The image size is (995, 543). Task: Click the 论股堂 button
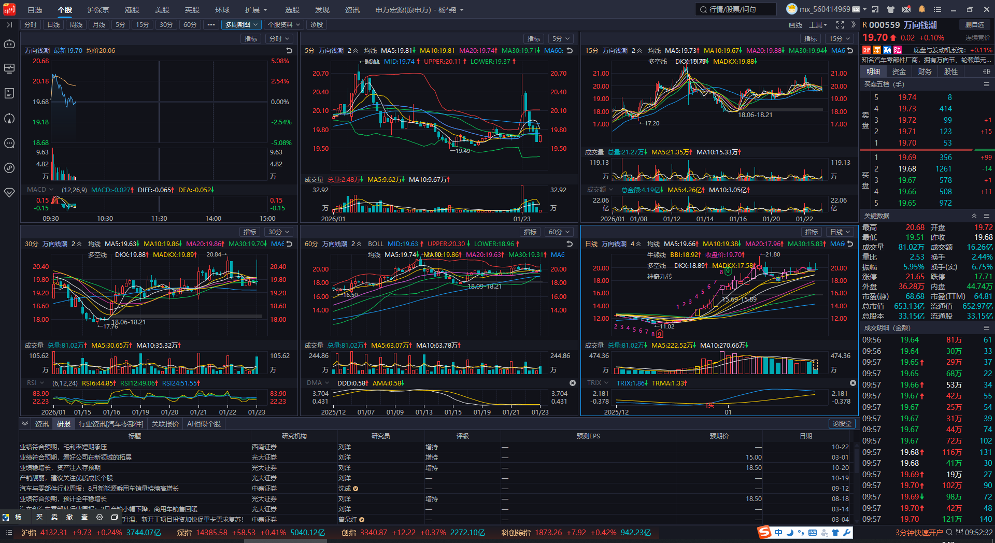[x=842, y=424]
